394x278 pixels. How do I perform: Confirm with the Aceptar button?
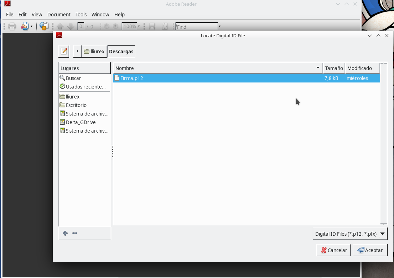[x=370, y=250]
